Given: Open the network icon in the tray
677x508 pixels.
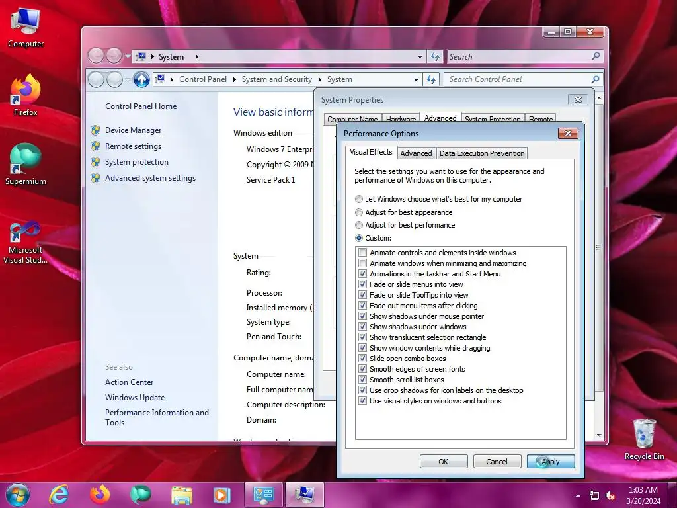Looking at the screenshot, I should tap(594, 495).
